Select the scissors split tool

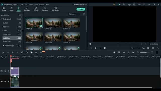pos(17,52)
